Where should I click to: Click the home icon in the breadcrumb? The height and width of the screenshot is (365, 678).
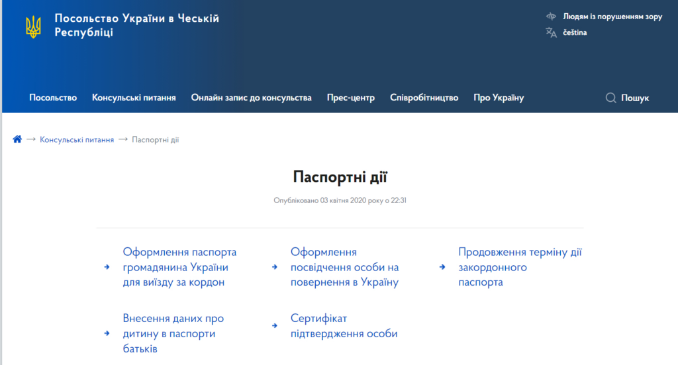[x=17, y=140]
